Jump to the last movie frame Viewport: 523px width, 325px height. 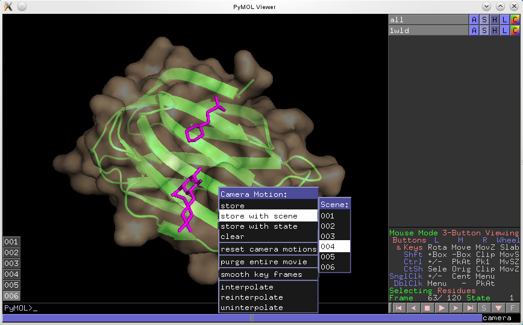tap(470, 308)
